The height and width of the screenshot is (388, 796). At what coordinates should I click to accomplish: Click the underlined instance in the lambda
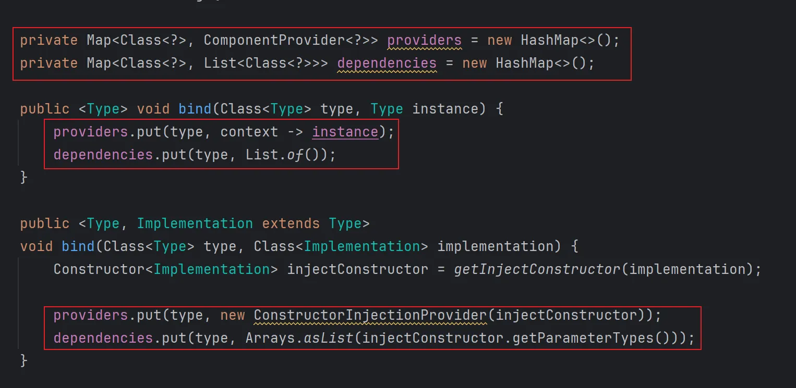click(345, 132)
